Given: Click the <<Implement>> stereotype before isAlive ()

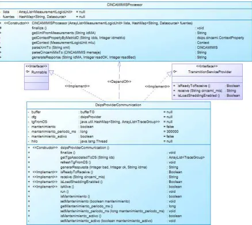Looking at the screenshot, I should tap(45, 186).
